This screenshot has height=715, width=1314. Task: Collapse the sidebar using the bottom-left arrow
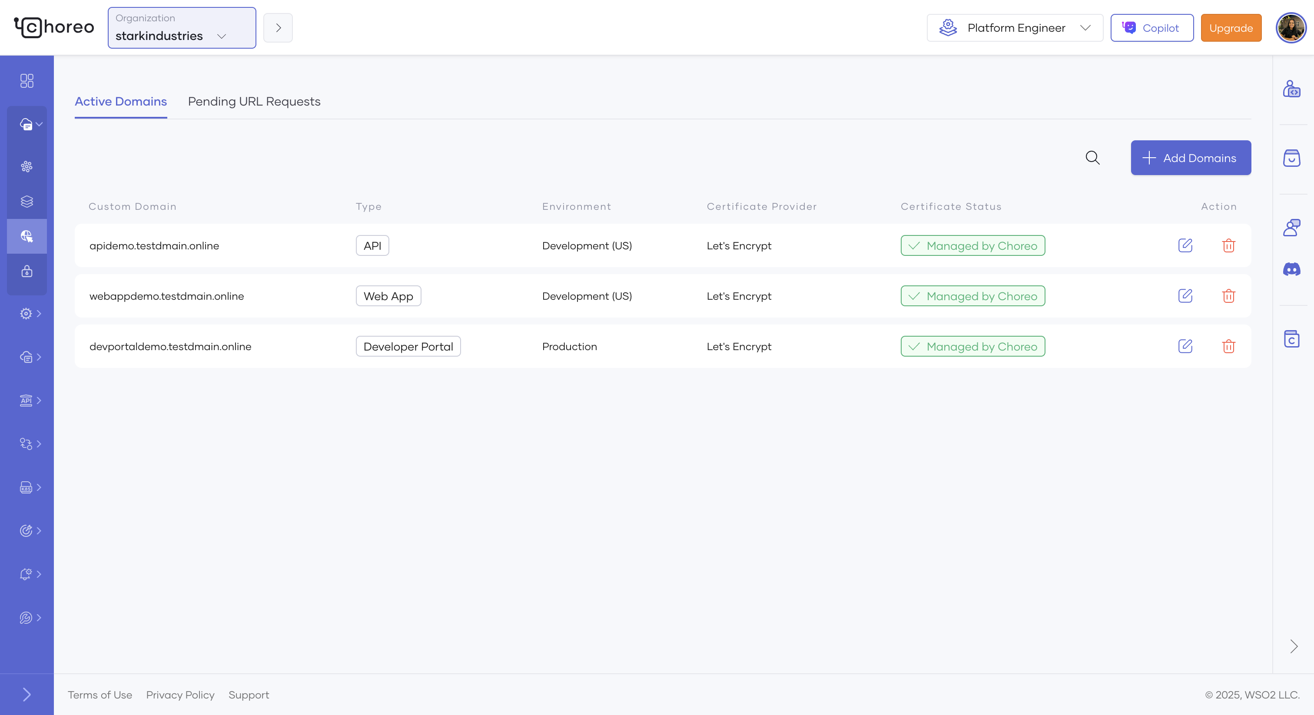(x=26, y=695)
